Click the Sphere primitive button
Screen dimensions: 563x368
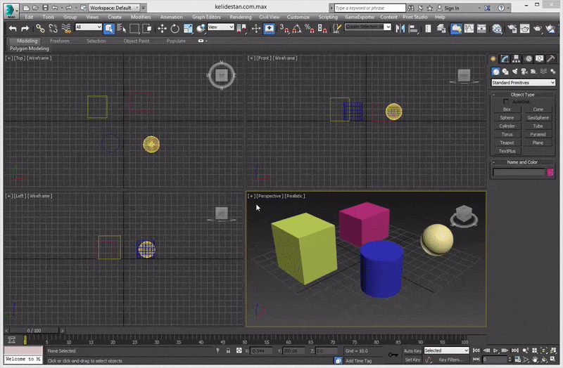click(507, 117)
